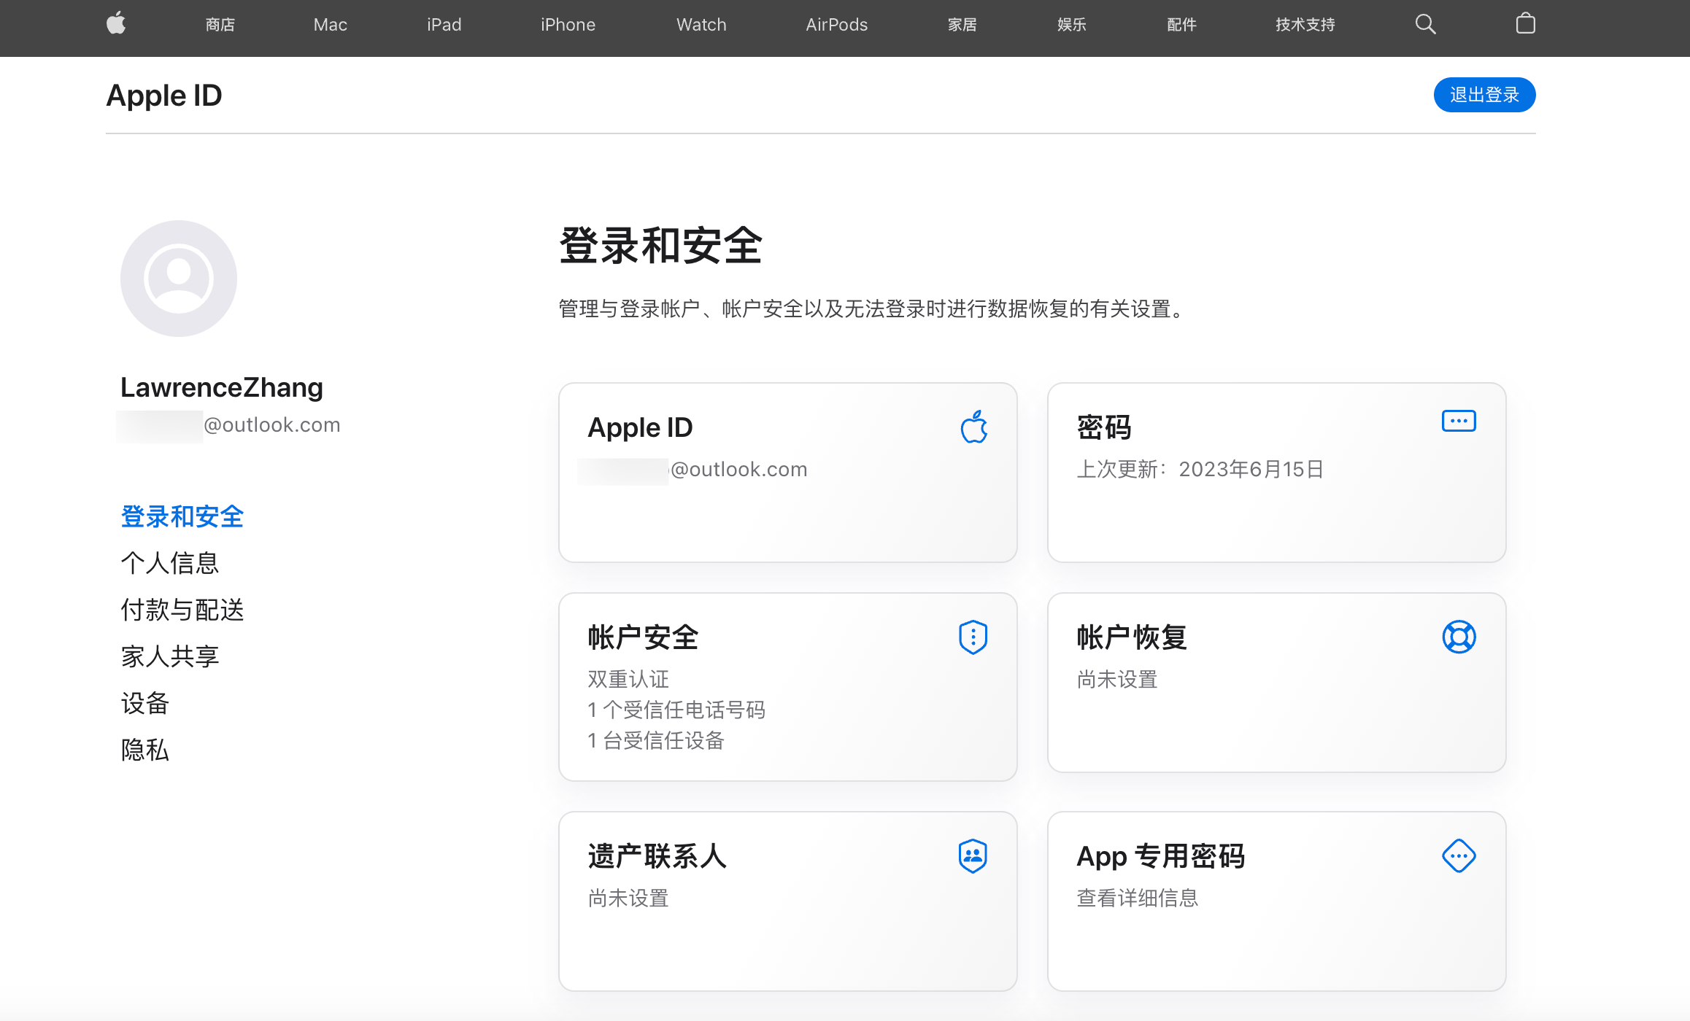Select 个人信息 in the sidebar
The height and width of the screenshot is (1021, 1690).
169,563
